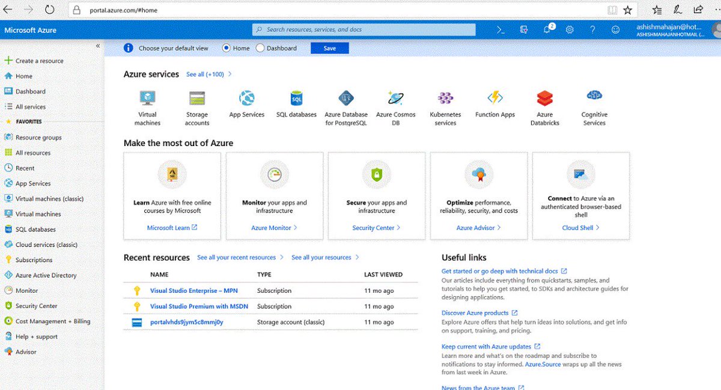Viewport: 721px width, 390px height.
Task: Star the current page as browser favorite
Action: tap(628, 9)
